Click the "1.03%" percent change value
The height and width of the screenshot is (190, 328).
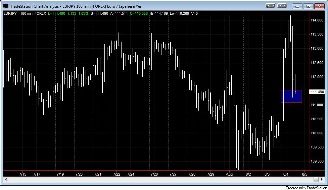click(83, 13)
